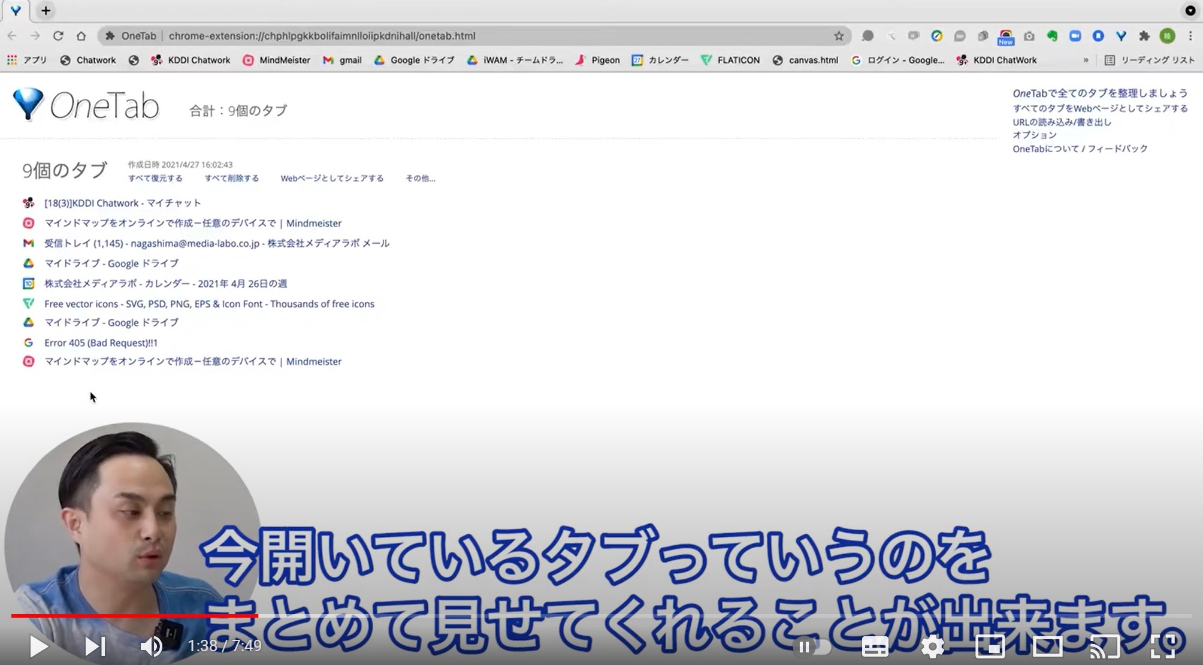Open the FLATICON bookmark

(x=730, y=60)
